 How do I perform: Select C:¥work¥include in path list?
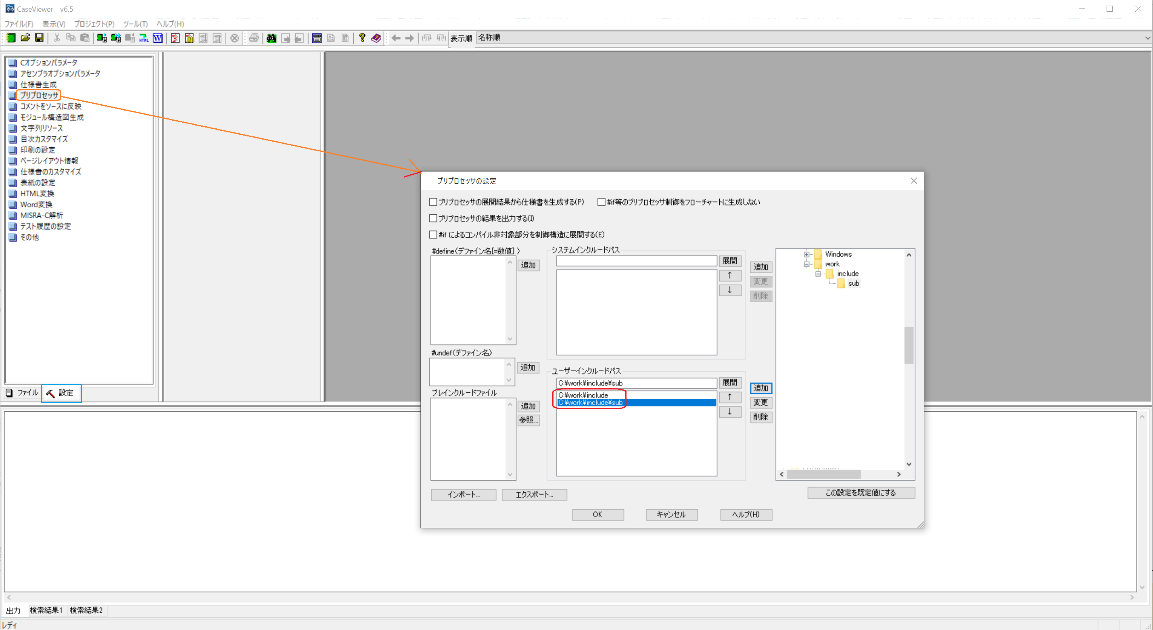[x=637, y=395]
